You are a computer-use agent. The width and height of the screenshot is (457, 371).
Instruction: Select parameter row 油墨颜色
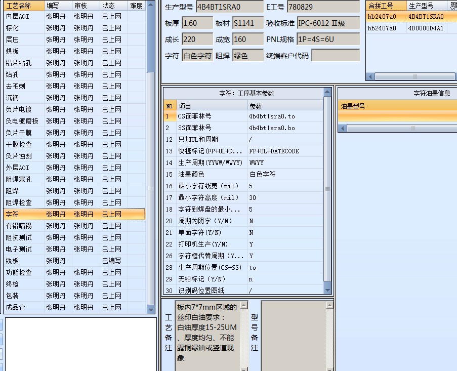(243, 175)
